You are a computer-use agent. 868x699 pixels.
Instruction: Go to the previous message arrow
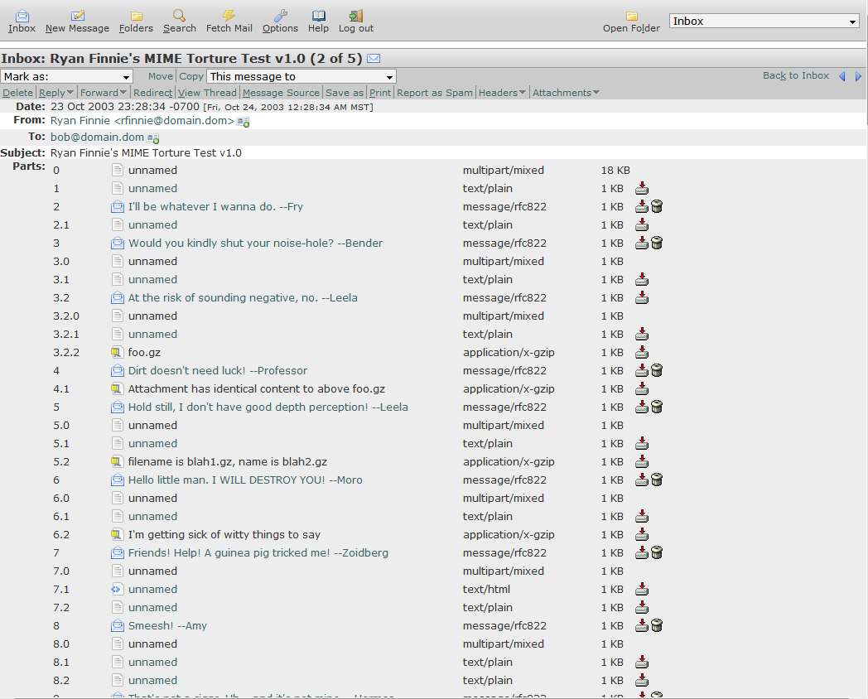(x=842, y=76)
